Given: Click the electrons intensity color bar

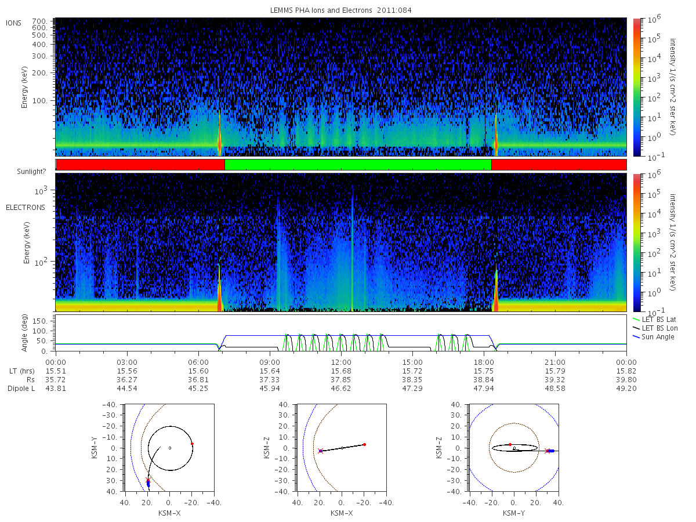Looking at the screenshot, I should pos(636,242).
